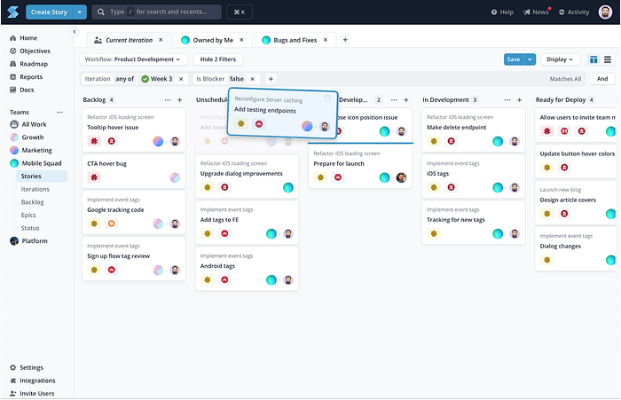Go to the Roadmap page
This screenshot has height=400, width=621.
click(x=29, y=64)
